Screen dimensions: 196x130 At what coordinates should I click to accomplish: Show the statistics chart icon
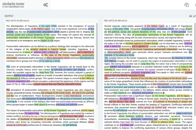click(195, 16)
